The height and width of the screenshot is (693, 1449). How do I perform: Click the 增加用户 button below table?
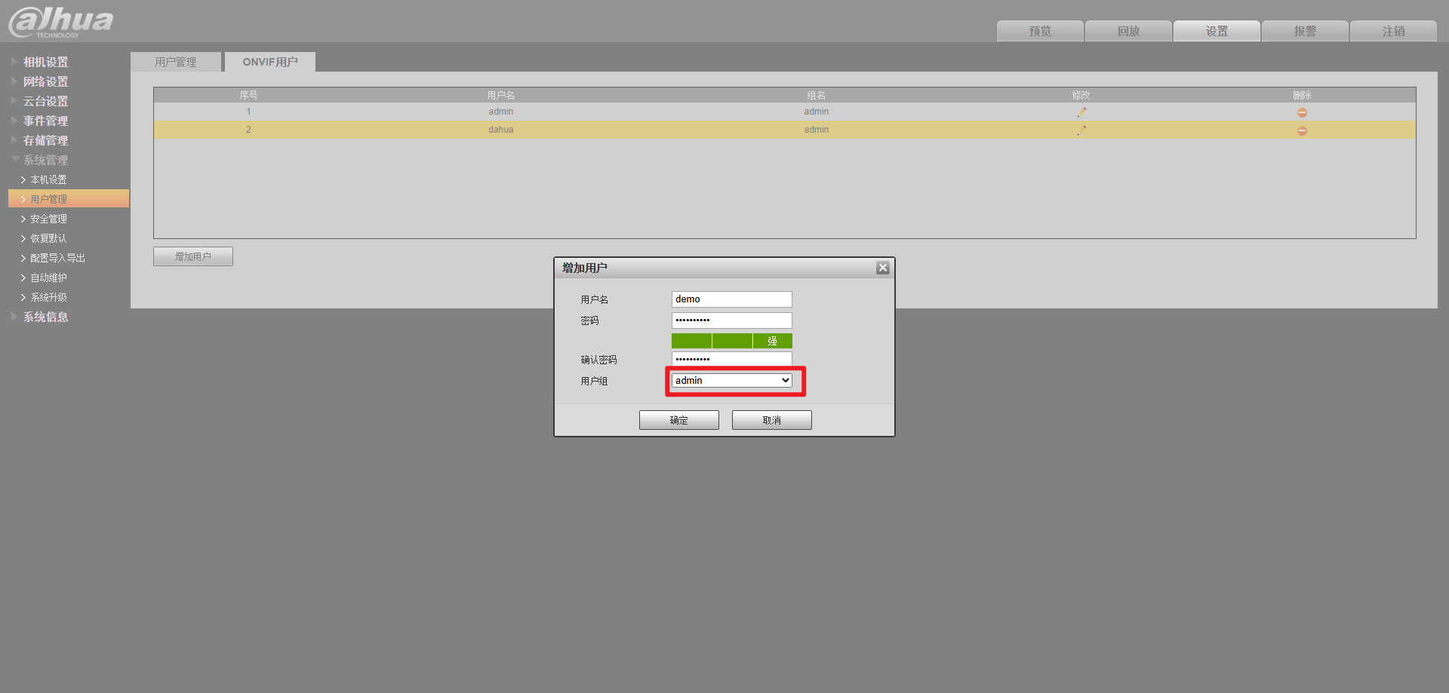tap(192, 256)
